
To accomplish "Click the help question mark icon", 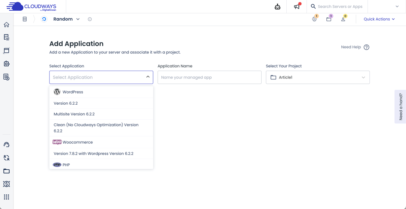I will point(366,47).
